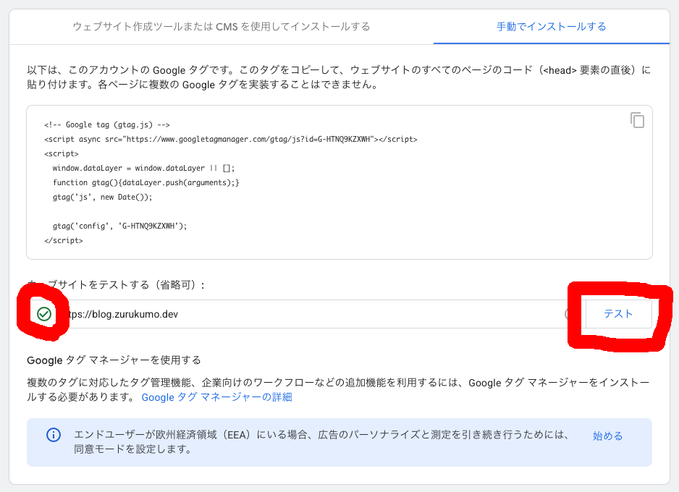Click the green verification checkmark icon

(x=44, y=314)
